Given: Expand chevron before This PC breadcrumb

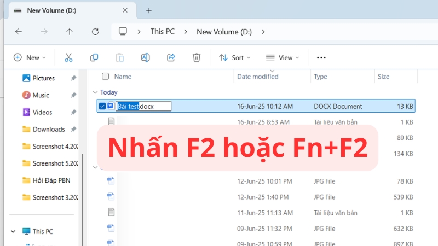Looking at the screenshot, I should (x=139, y=32).
